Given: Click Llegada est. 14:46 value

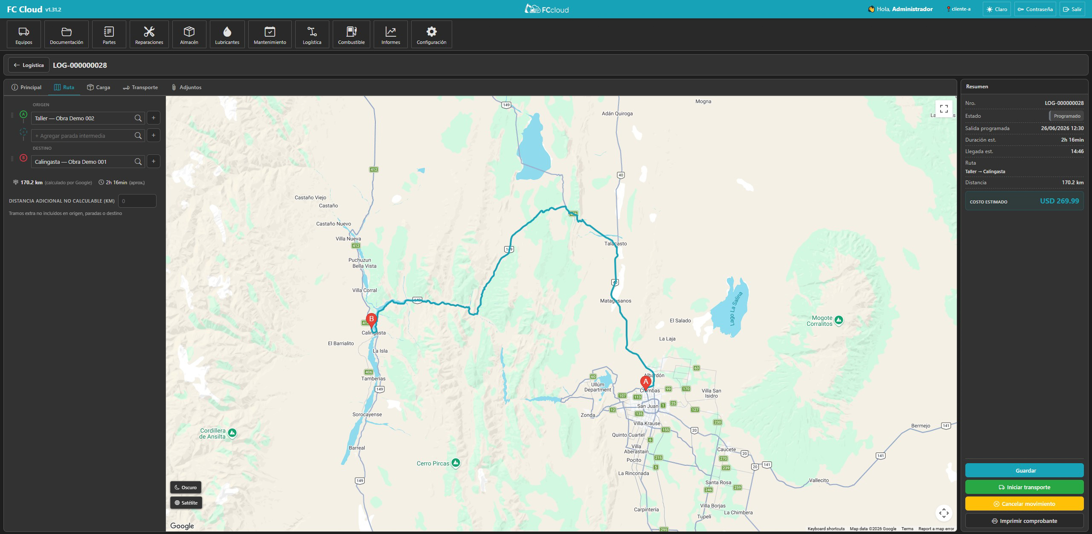Looking at the screenshot, I should tap(1077, 151).
